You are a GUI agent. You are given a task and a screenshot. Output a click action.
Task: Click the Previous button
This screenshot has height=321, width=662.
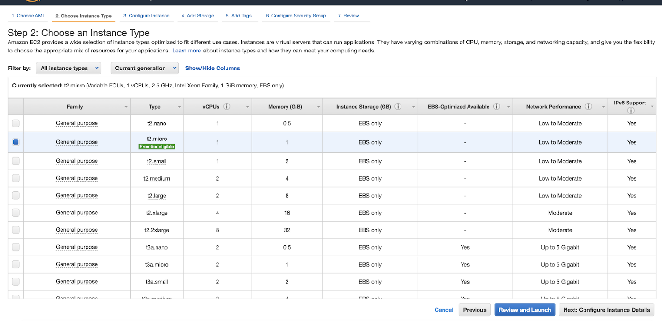475,310
